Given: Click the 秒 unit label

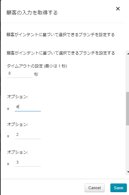Looking at the screenshot, I should (x=36, y=74).
